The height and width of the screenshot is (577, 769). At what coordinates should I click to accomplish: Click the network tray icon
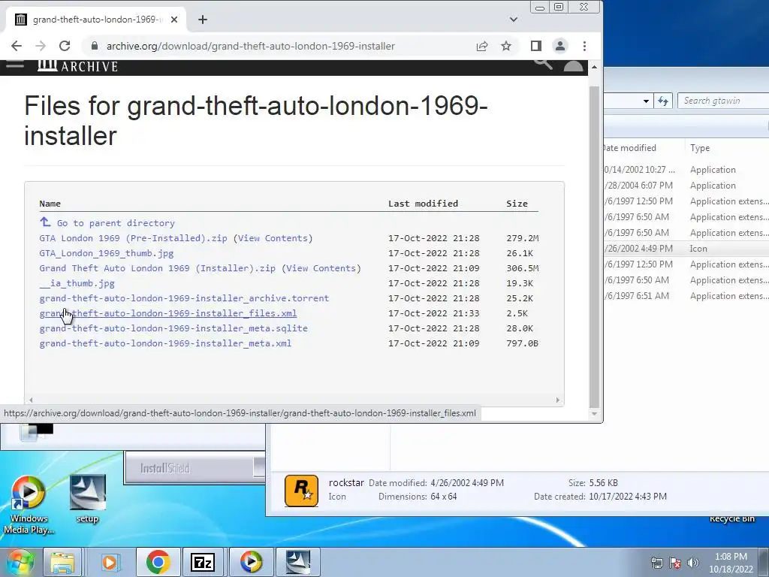click(x=656, y=563)
